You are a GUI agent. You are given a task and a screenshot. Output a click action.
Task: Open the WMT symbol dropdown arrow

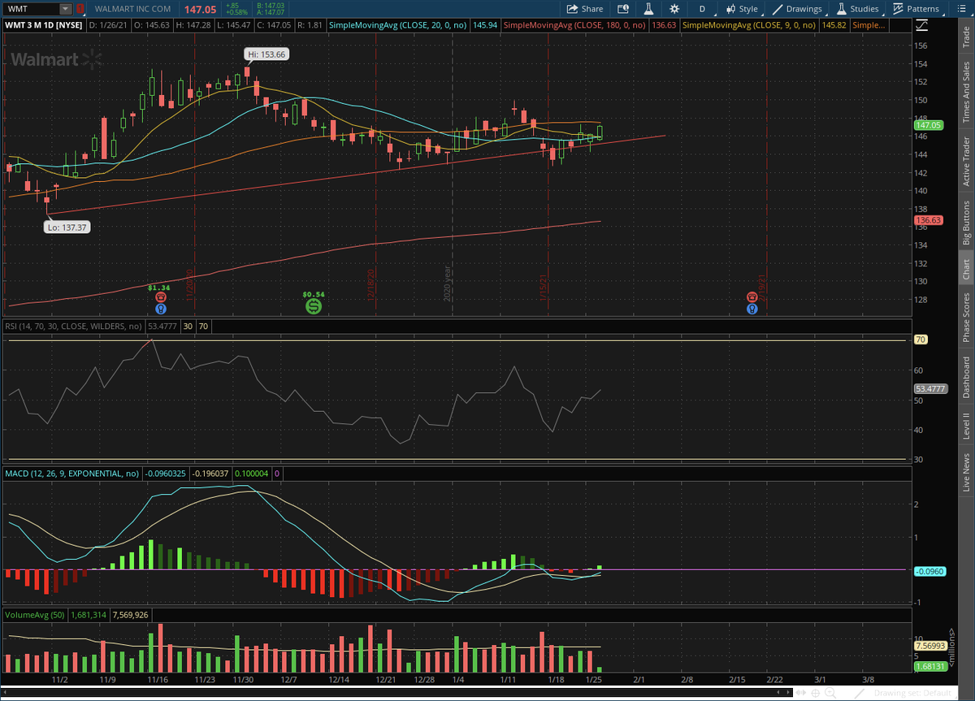coord(65,9)
